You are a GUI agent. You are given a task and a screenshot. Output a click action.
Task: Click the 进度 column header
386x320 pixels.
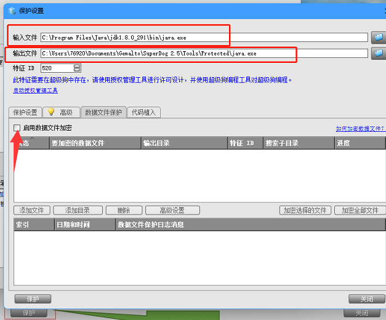point(360,143)
